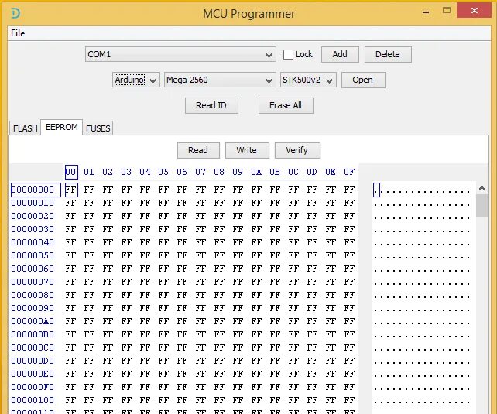497x414 pixels.
Task: Select column header 08 in hex view
Action: (x=219, y=172)
